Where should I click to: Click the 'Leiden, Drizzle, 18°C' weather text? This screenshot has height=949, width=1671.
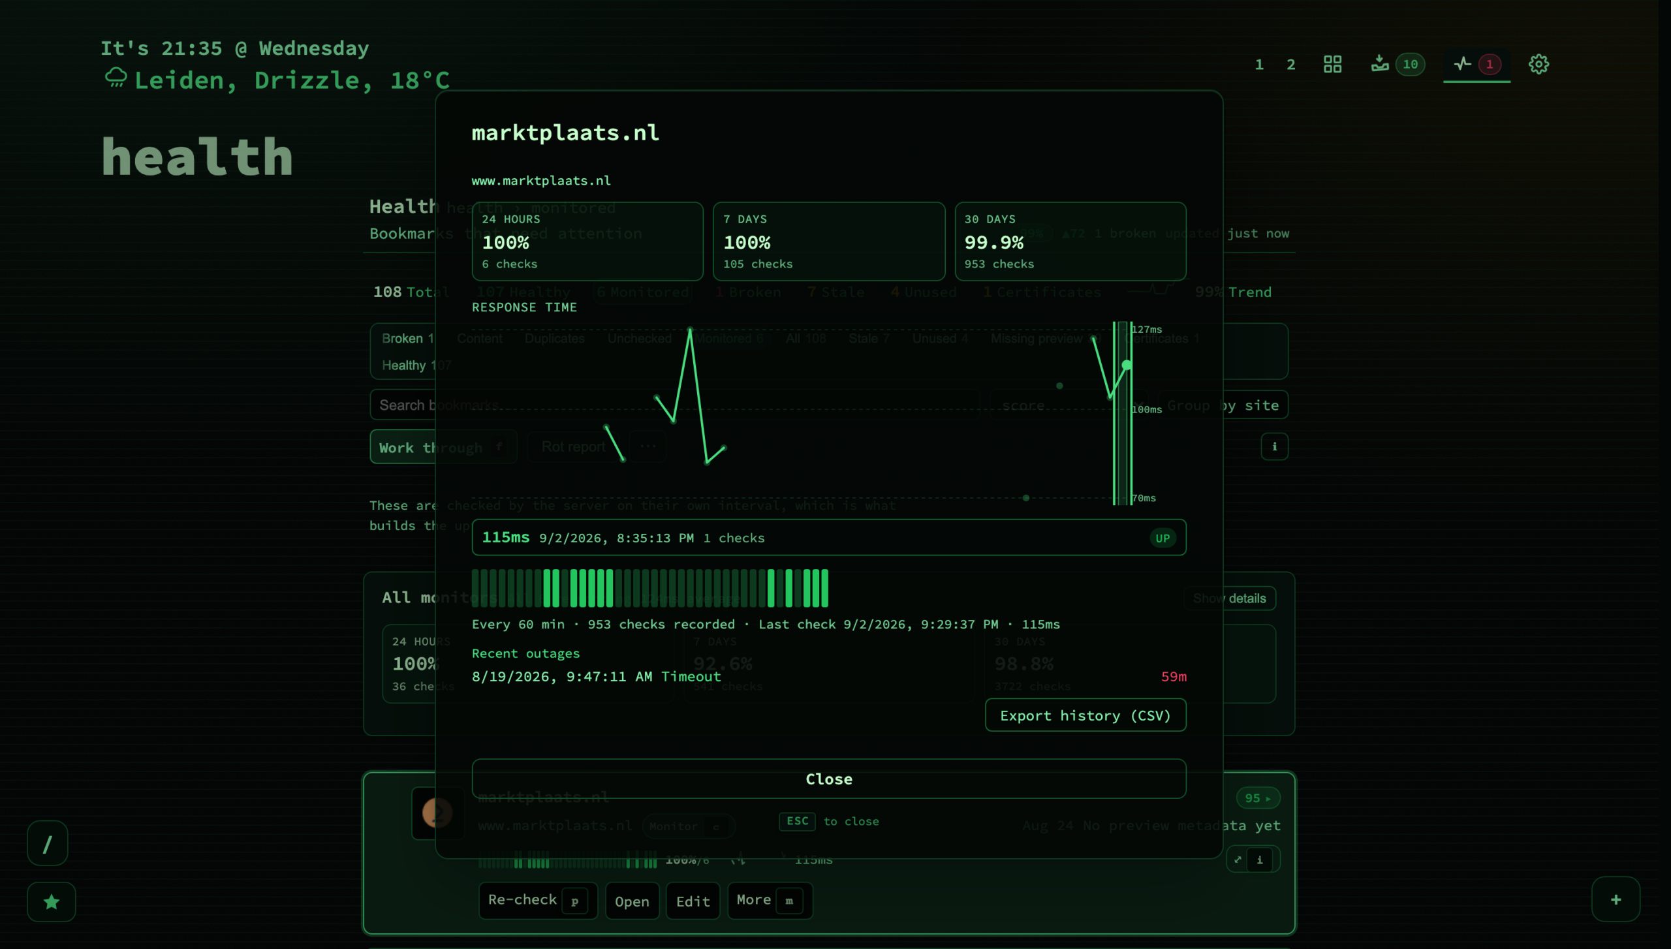click(x=292, y=80)
